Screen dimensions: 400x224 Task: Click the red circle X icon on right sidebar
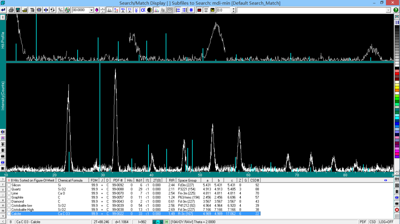click(397, 210)
